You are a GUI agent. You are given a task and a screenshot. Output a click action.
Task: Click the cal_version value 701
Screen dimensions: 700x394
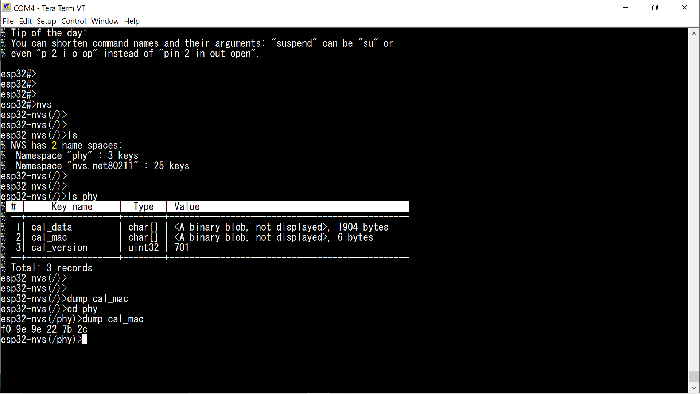pos(181,248)
